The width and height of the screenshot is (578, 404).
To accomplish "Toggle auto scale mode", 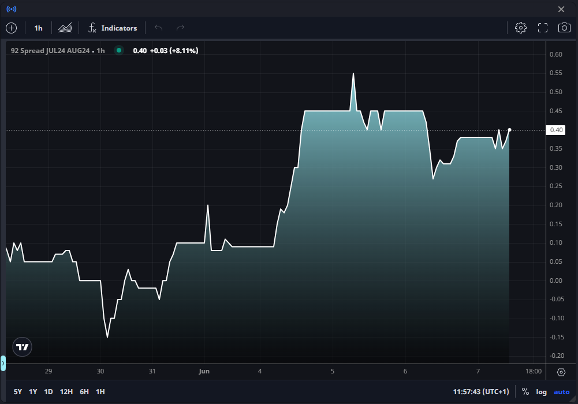I will click(x=561, y=391).
